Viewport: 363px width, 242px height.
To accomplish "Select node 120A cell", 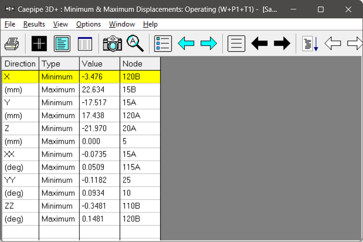I will (140, 115).
